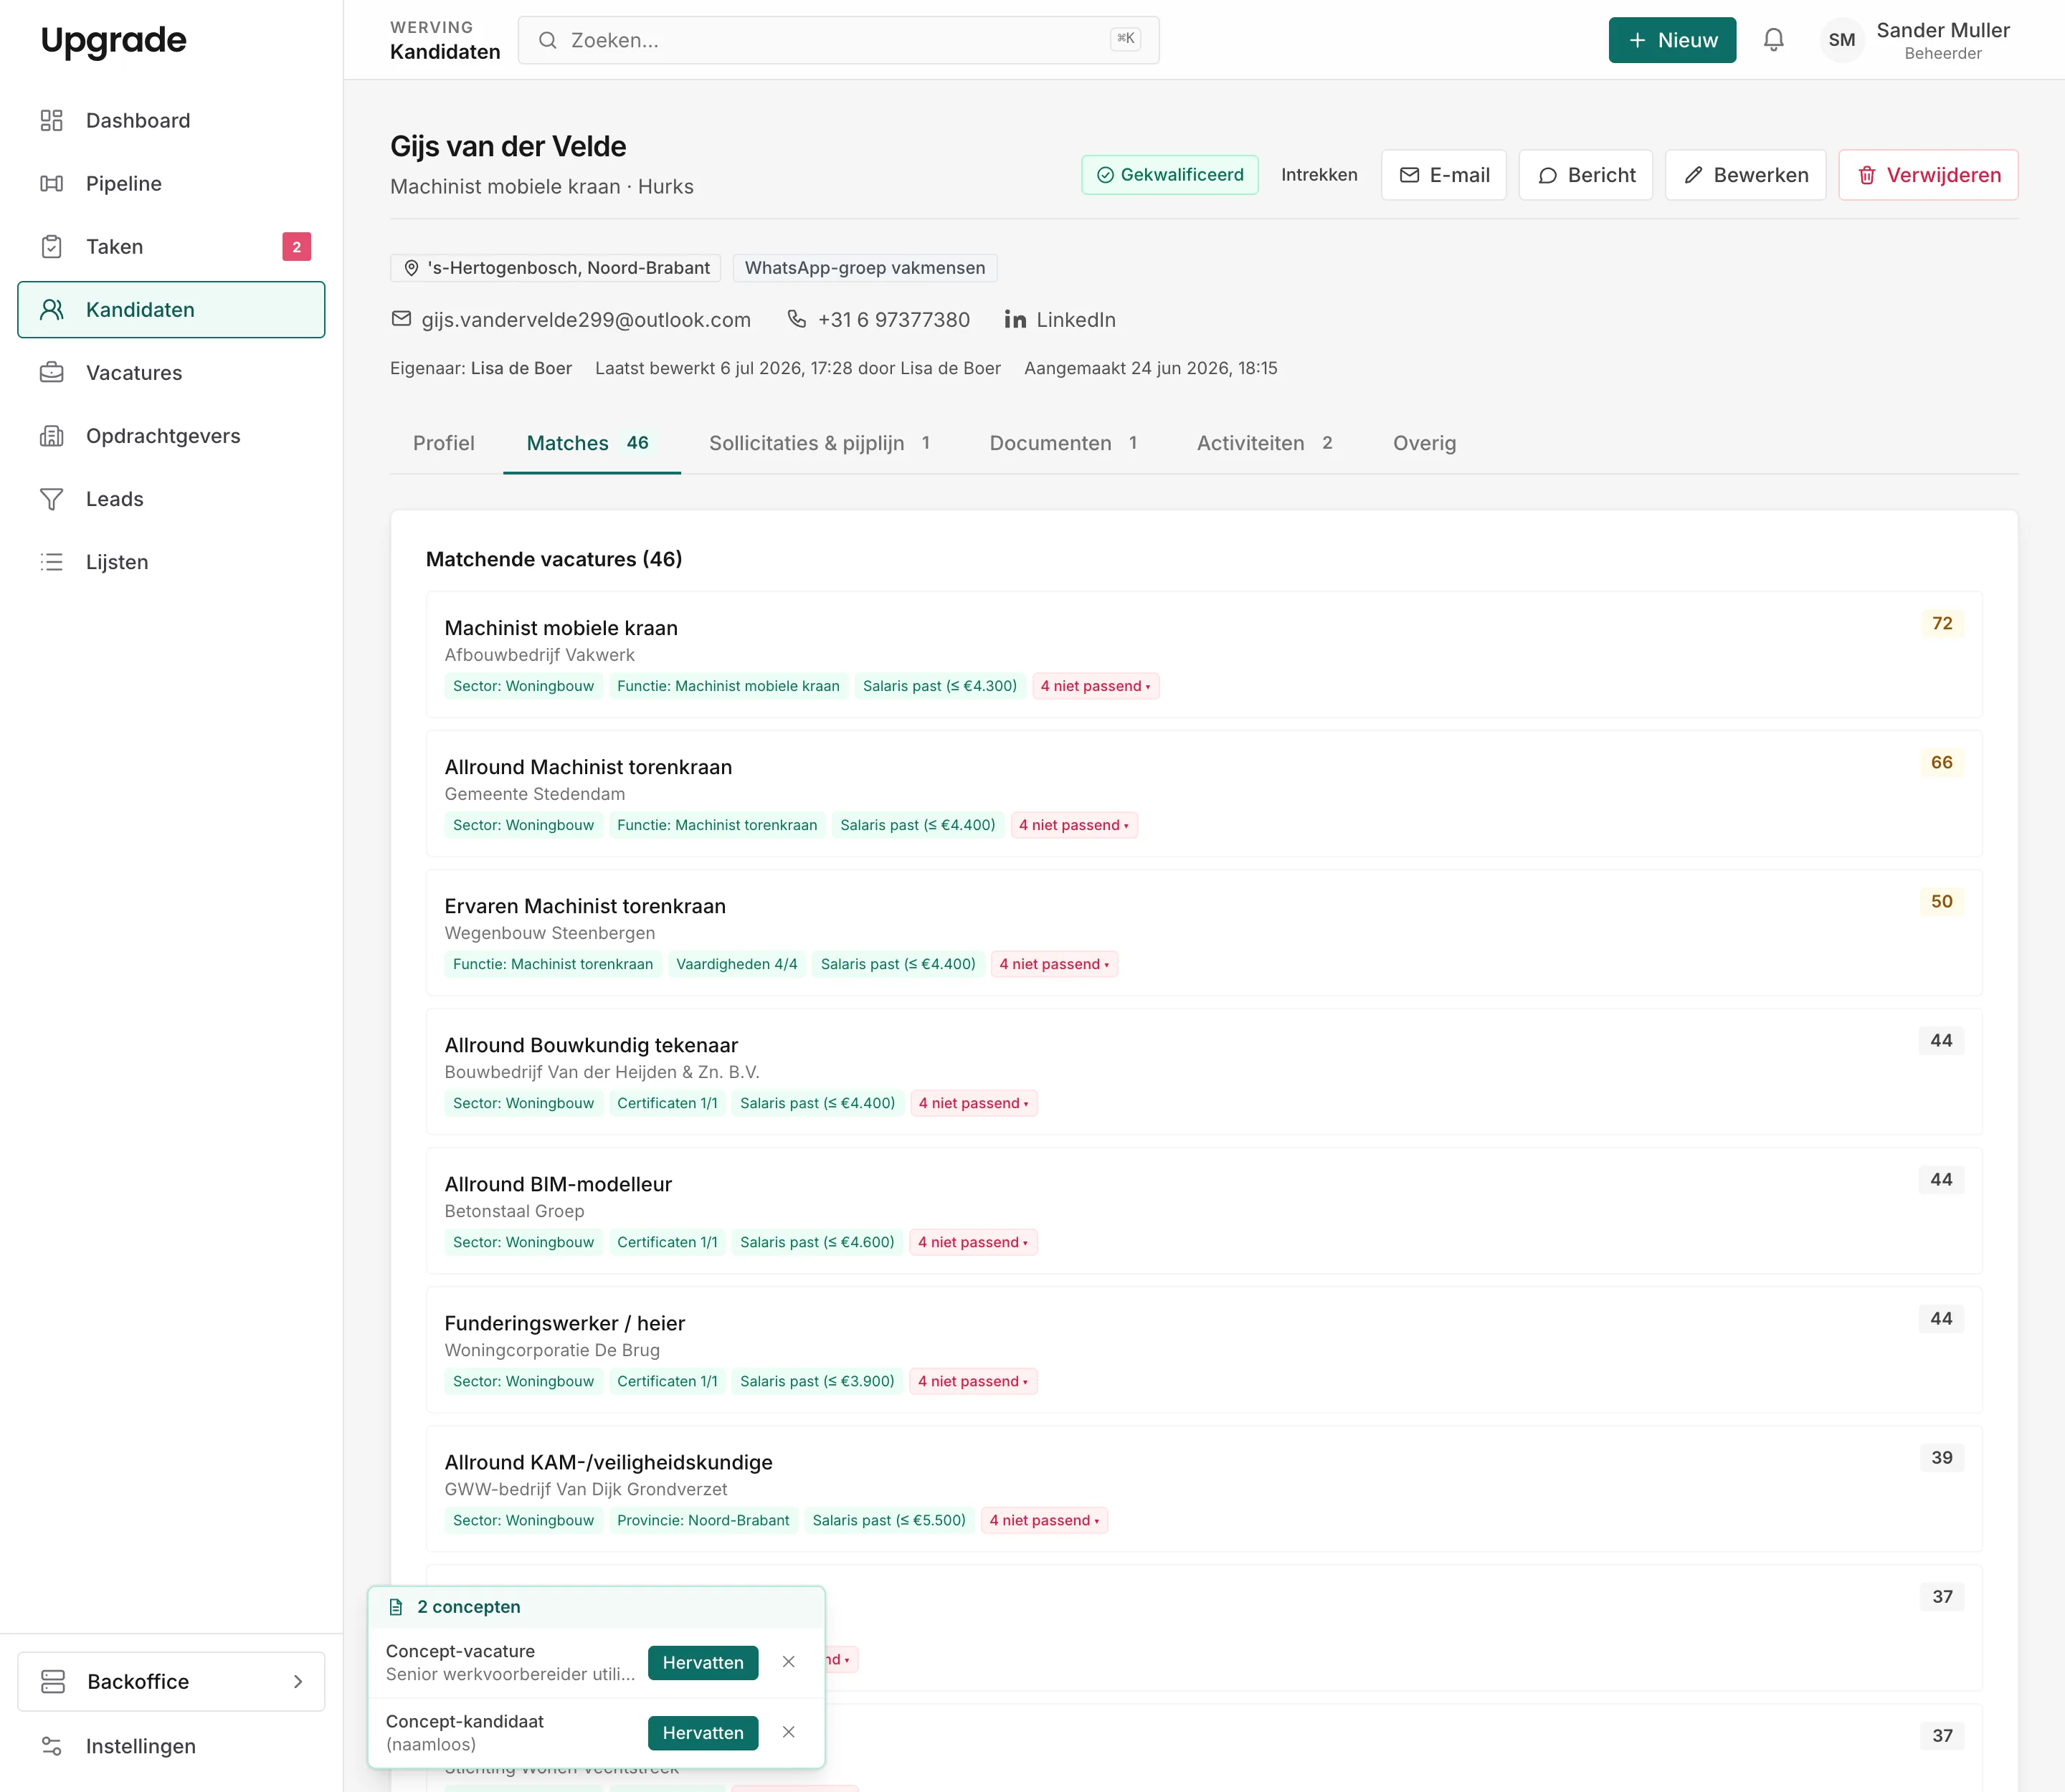Click the Nieuw button
The width and height of the screenshot is (2065, 1792).
click(x=1672, y=40)
